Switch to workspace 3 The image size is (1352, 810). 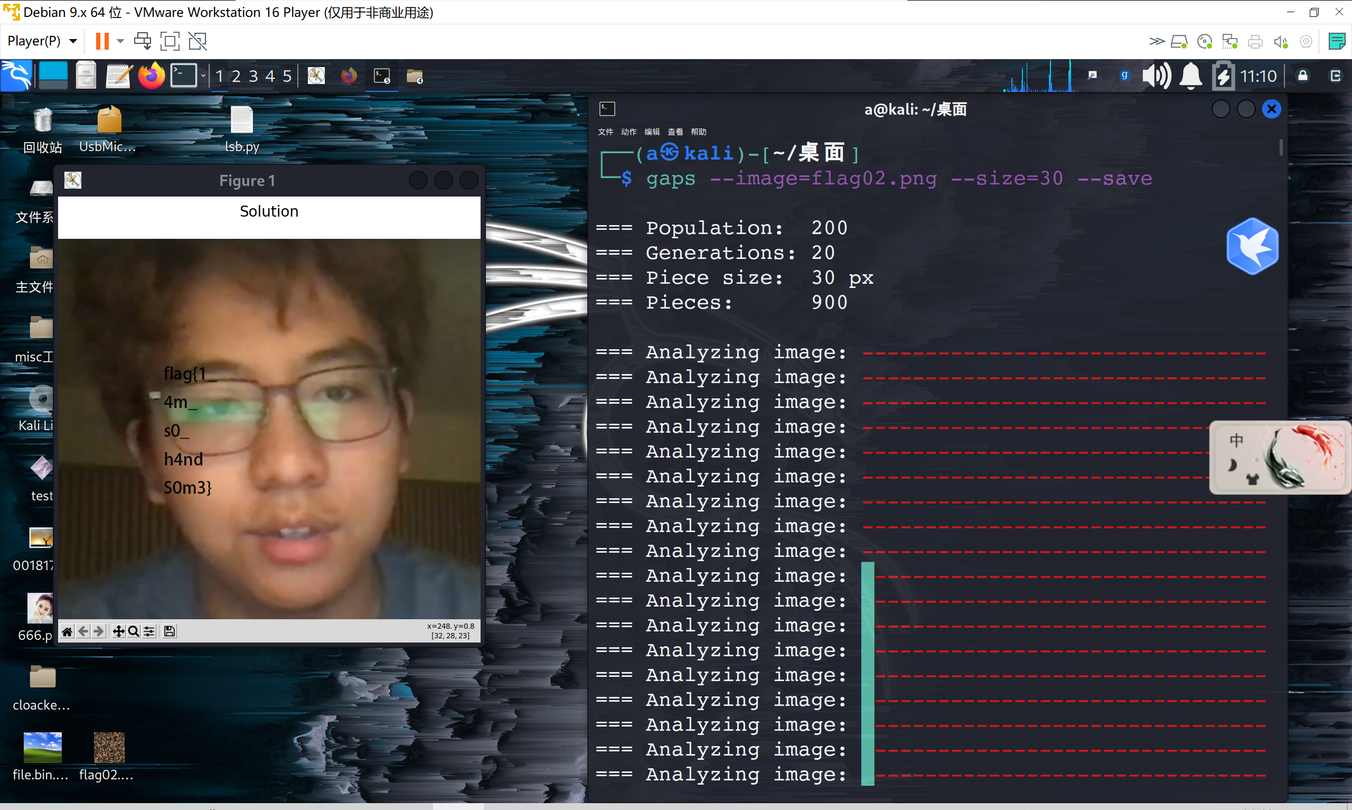253,76
